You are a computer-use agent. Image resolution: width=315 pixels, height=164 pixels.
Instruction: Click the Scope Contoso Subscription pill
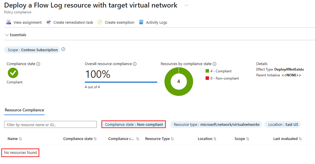32,50
